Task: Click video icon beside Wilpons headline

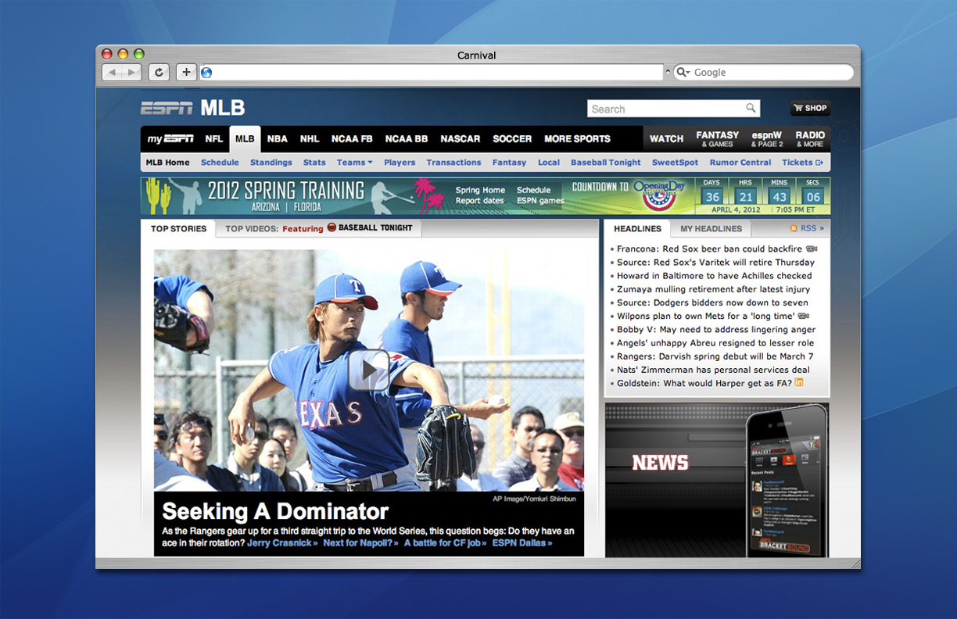Action: point(803,316)
